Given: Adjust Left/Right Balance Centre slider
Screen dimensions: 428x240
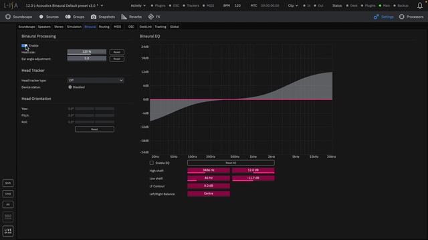Looking at the screenshot, I should (209, 194).
